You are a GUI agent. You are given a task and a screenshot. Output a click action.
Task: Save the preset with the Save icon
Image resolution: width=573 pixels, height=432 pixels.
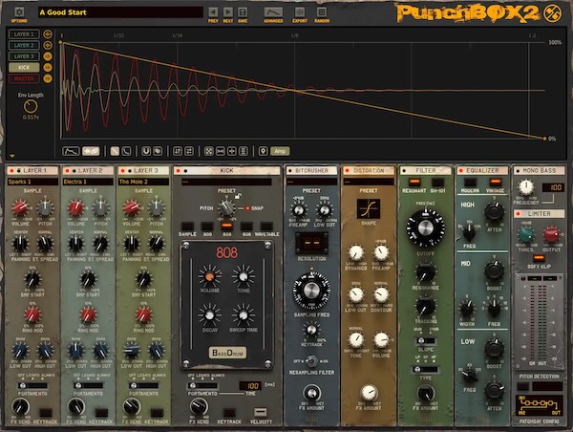243,12
